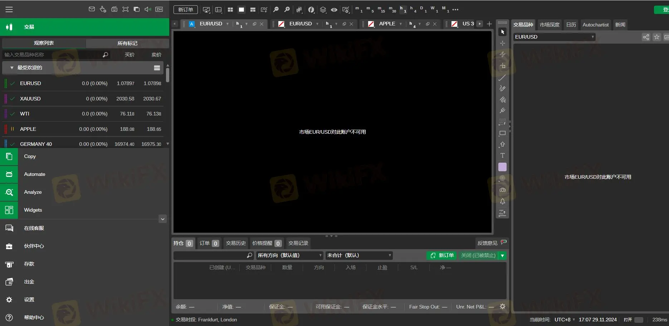Toggle the eye visibility icon in toolbar
The width and height of the screenshot is (669, 326).
tap(334, 10)
